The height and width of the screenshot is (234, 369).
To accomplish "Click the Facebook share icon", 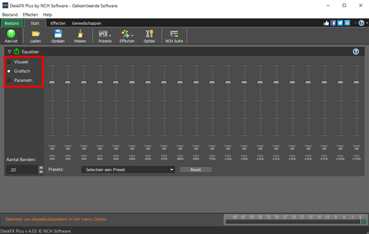I will pos(333,23).
